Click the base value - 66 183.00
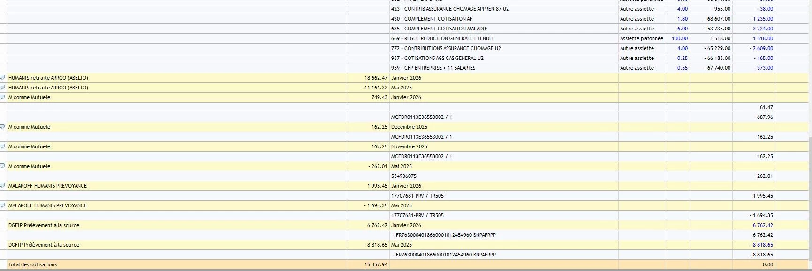The height and width of the screenshot is (271, 812). click(717, 58)
